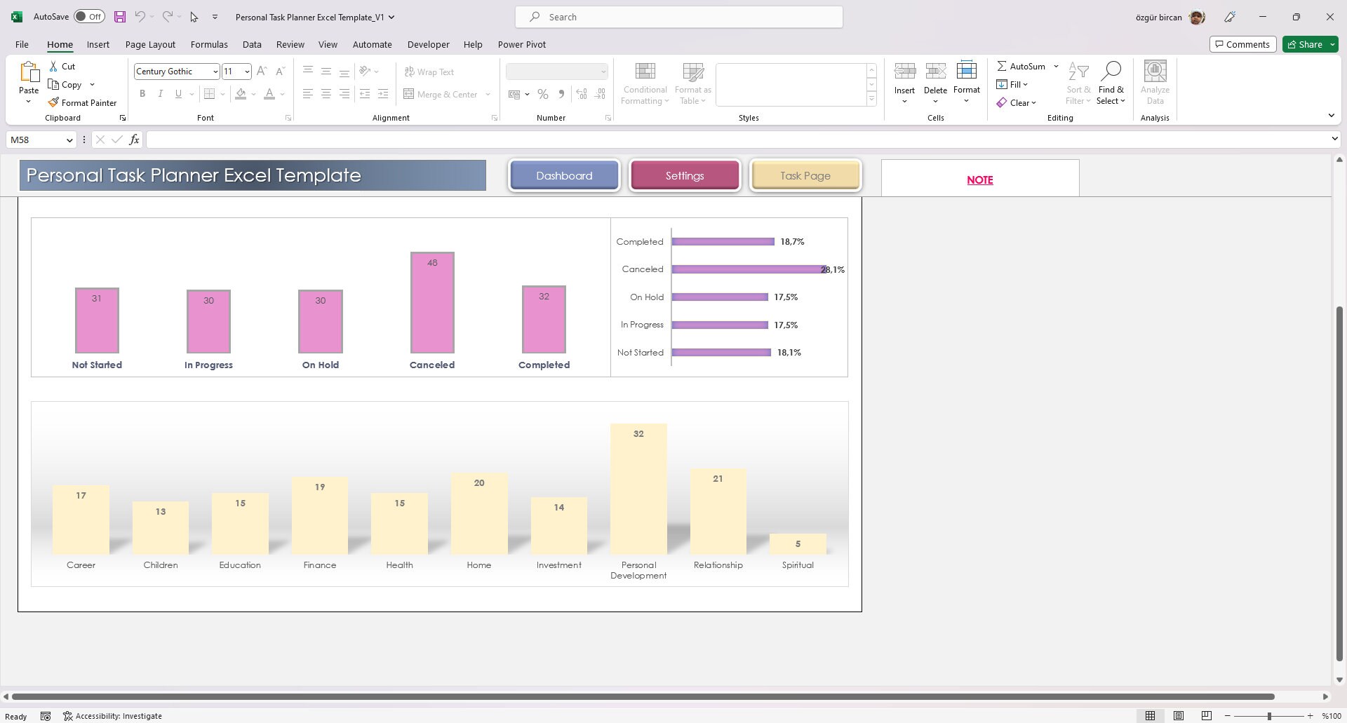This screenshot has width=1347, height=723.
Task: Click the Save icon in title bar
Action: (120, 17)
